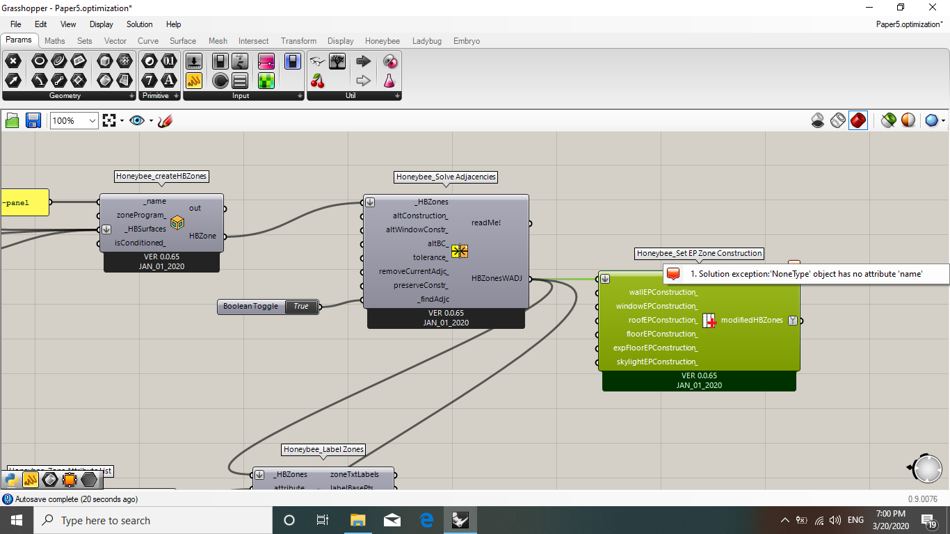Expand the Util panel dropdown
950x534 pixels.
pos(397,96)
